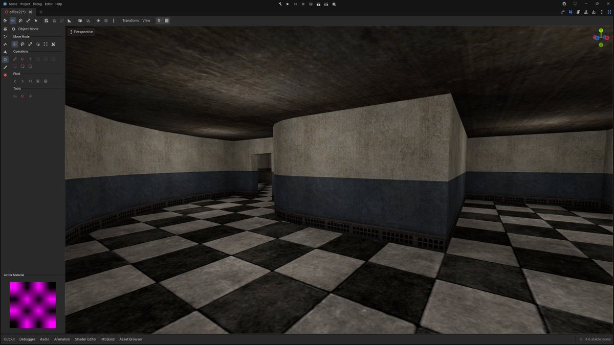614x345 pixels.
Task: Click the red cube operation icon
Action: click(23, 59)
